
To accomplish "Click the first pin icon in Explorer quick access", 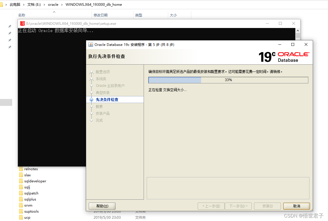I will [10, 26].
